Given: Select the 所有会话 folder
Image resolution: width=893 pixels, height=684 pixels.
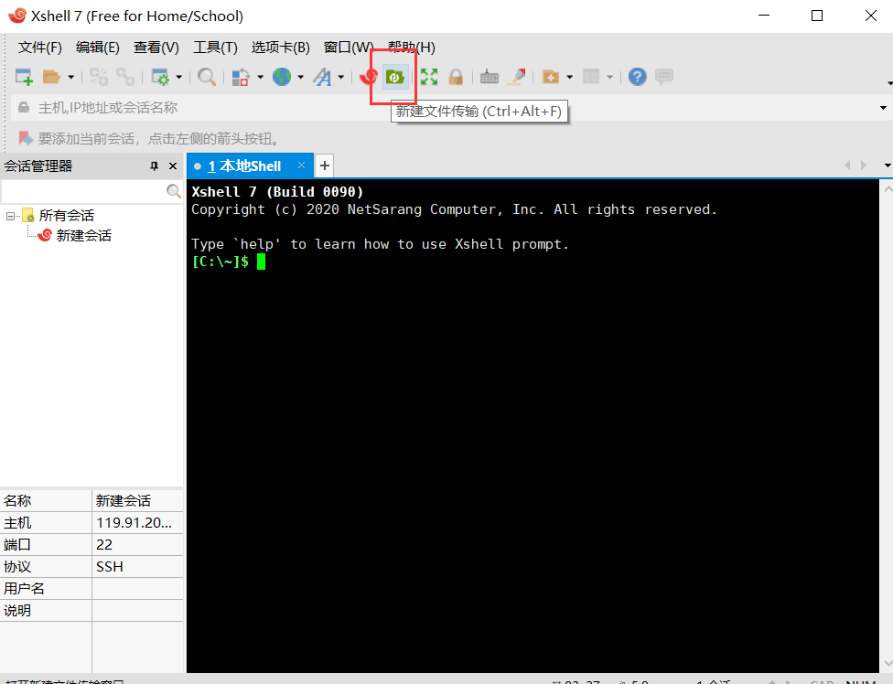Looking at the screenshot, I should [66, 216].
